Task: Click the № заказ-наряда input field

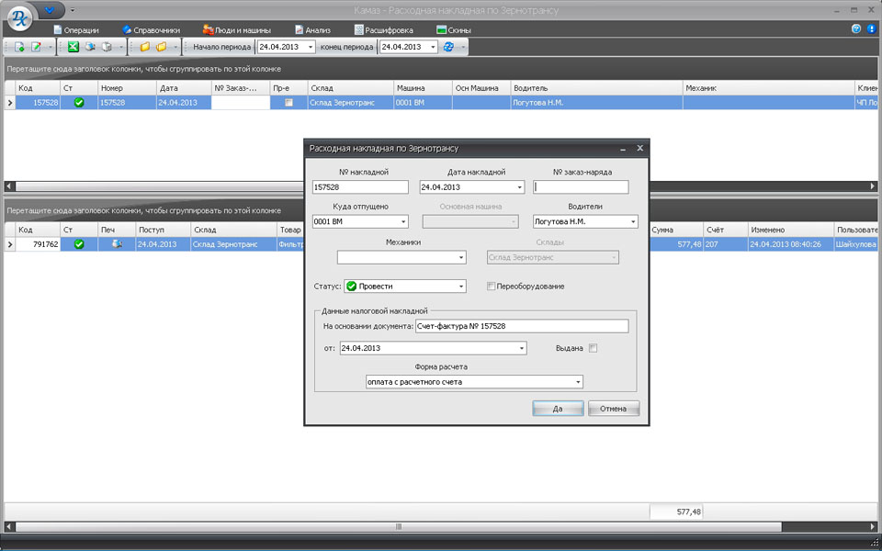Action: (x=581, y=187)
